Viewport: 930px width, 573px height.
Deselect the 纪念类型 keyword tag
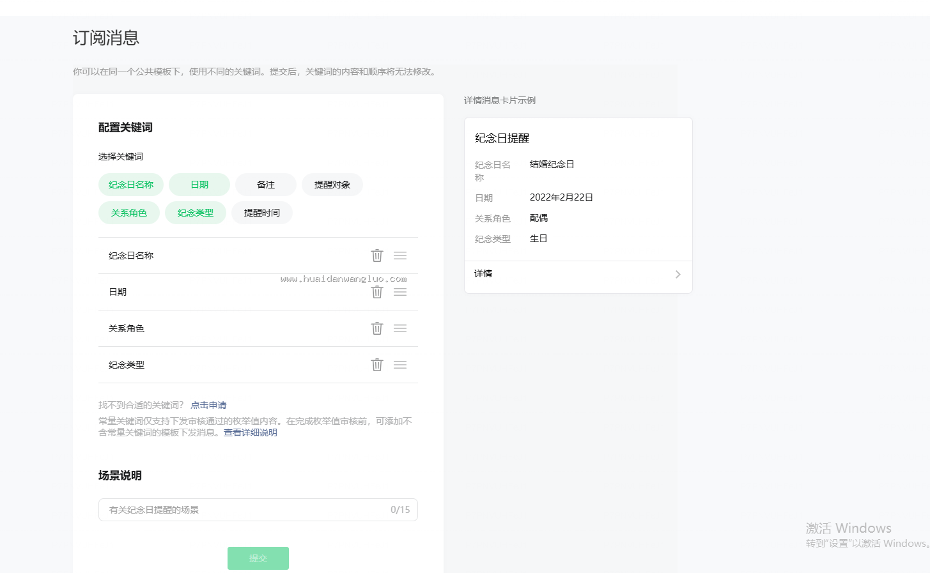tap(196, 213)
